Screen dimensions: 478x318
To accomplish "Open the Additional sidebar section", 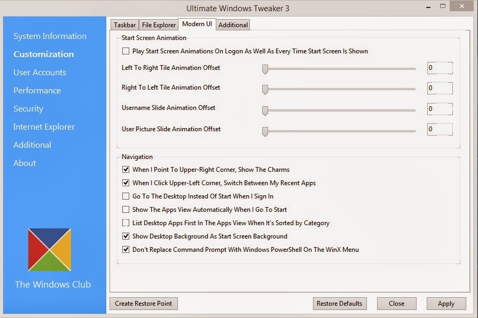I will [33, 145].
